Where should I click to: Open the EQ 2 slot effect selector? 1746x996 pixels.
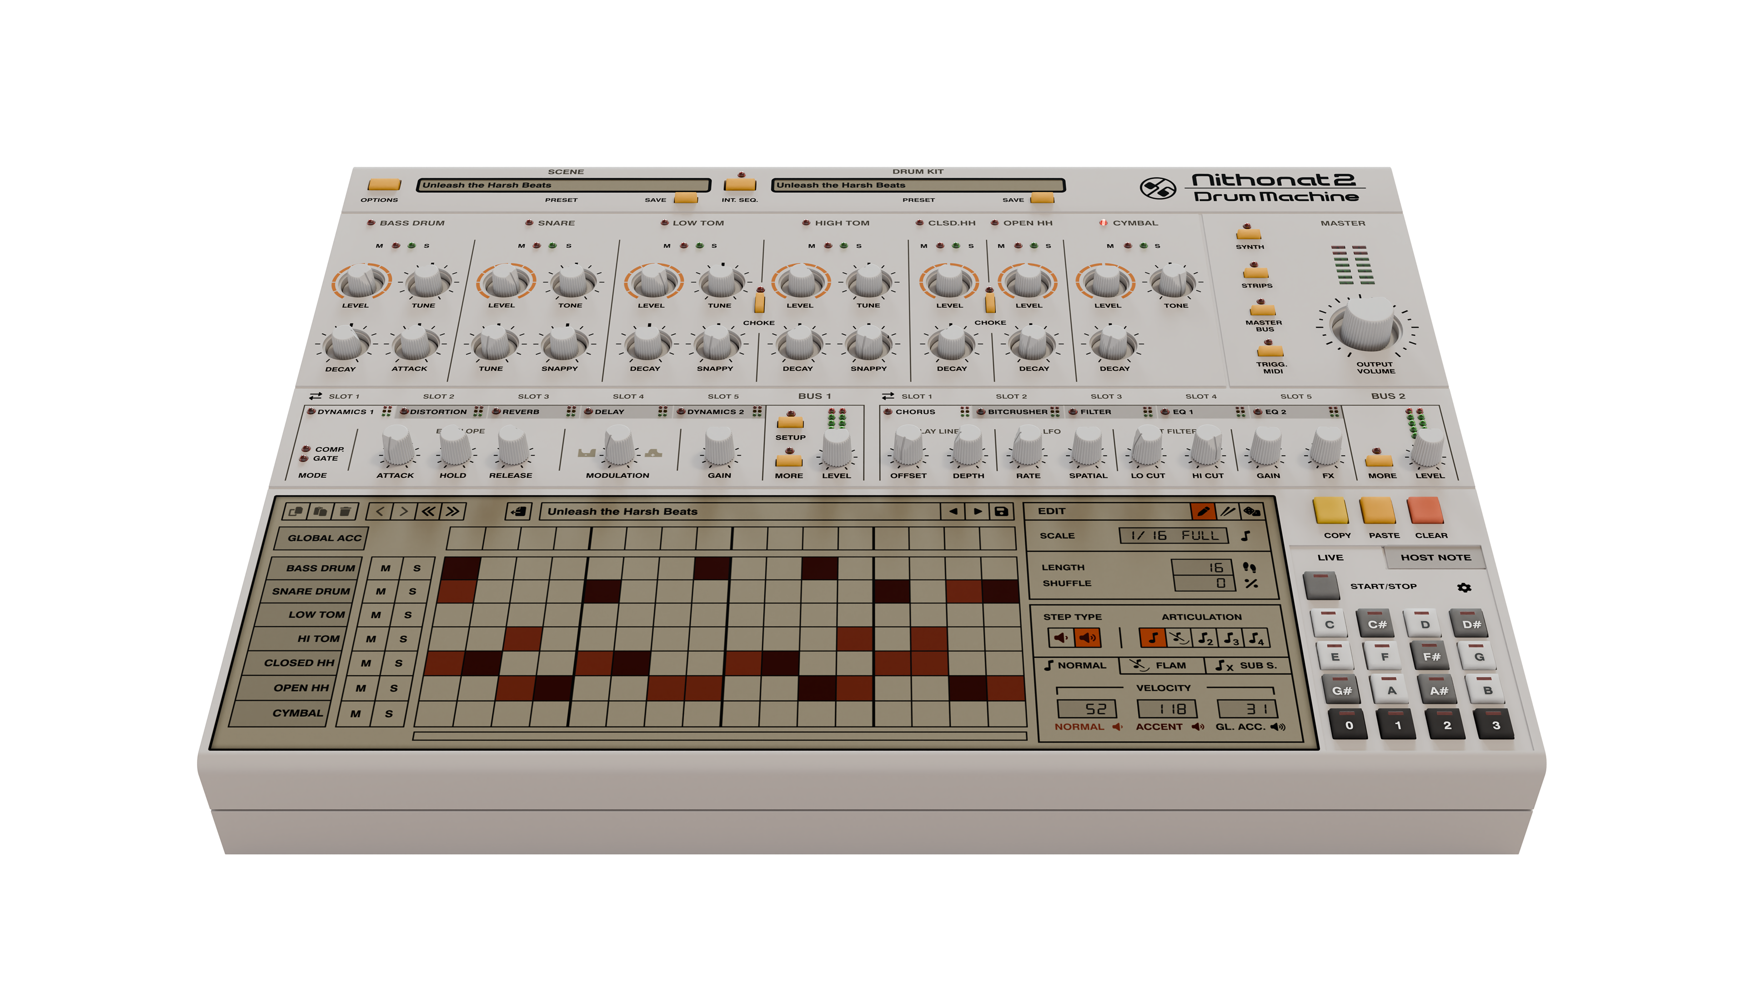point(1275,412)
